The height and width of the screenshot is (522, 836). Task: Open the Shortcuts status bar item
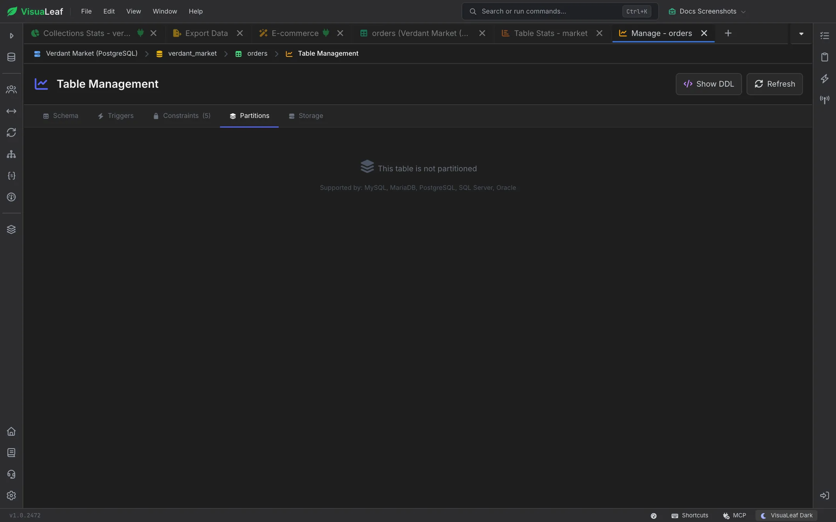point(690,515)
